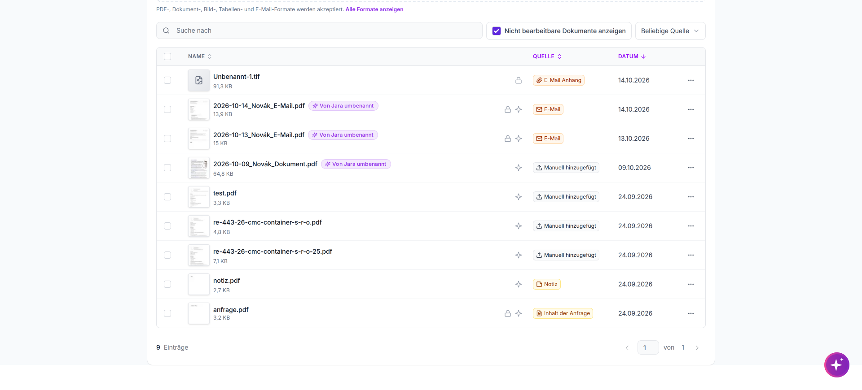Click date 09.10.2026
Screen dimensions: 862x390
(634, 168)
